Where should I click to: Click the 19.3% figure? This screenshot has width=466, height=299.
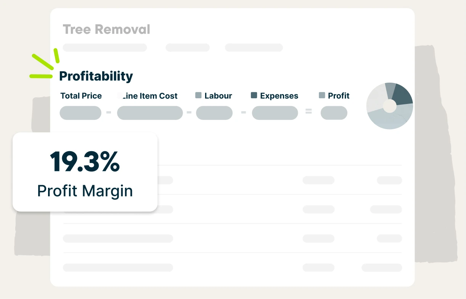coord(85,161)
